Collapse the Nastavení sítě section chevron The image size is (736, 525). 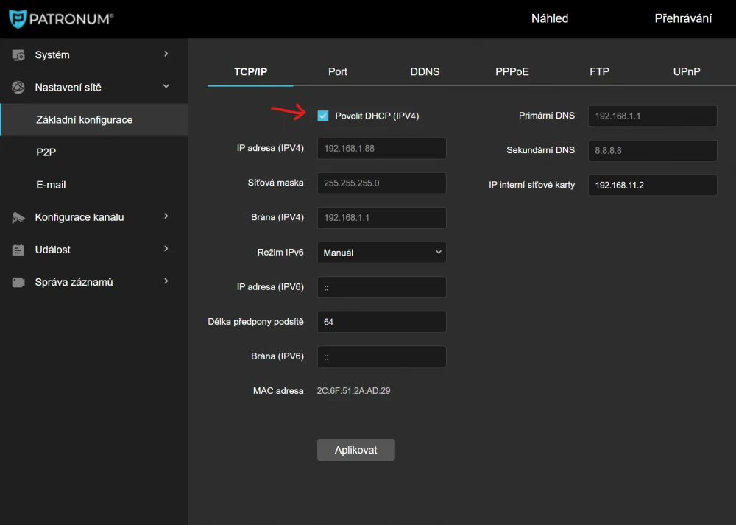166,87
